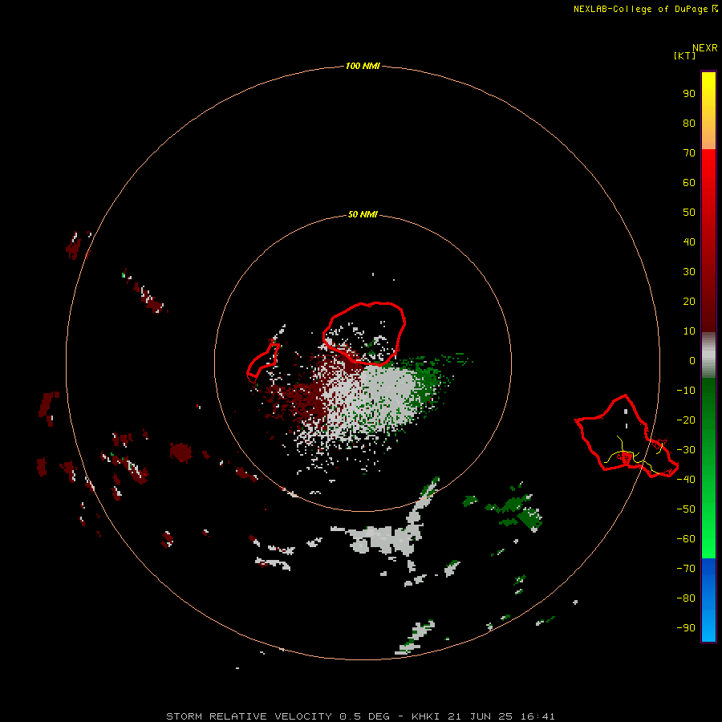Image resolution: width=722 pixels, height=722 pixels.
Task: Click the 100 NMI range ring label
Action: coord(363,66)
